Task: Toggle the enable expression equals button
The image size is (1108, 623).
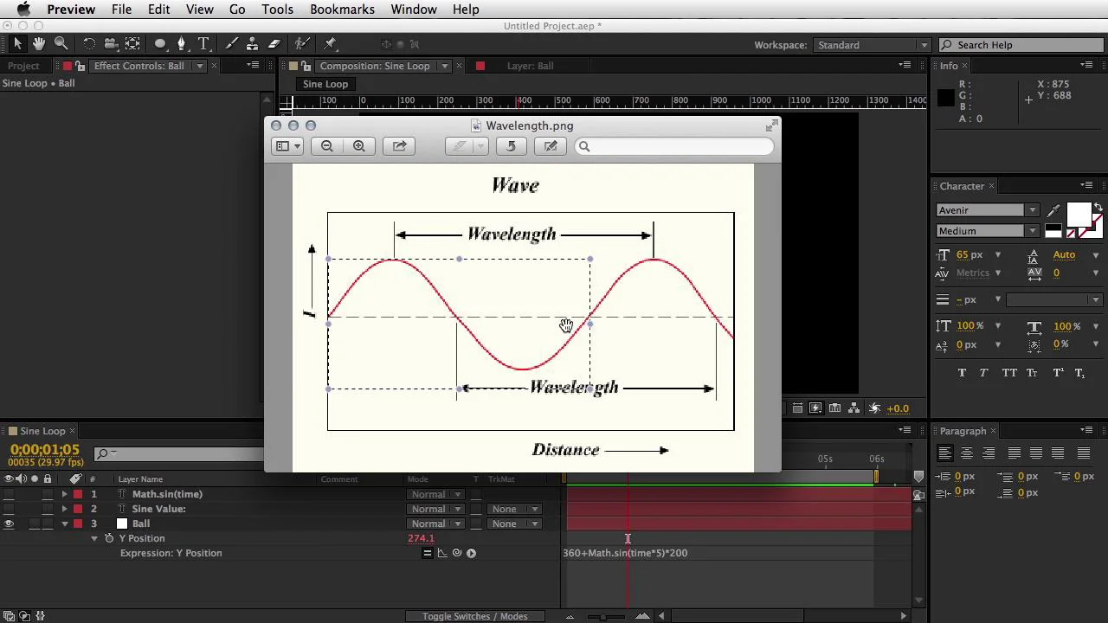Action: tap(427, 553)
